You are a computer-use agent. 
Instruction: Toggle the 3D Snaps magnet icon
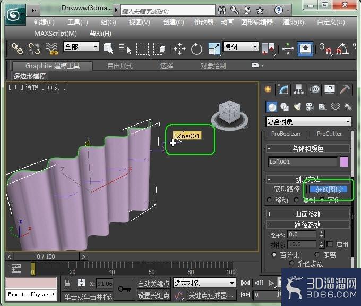325,49
